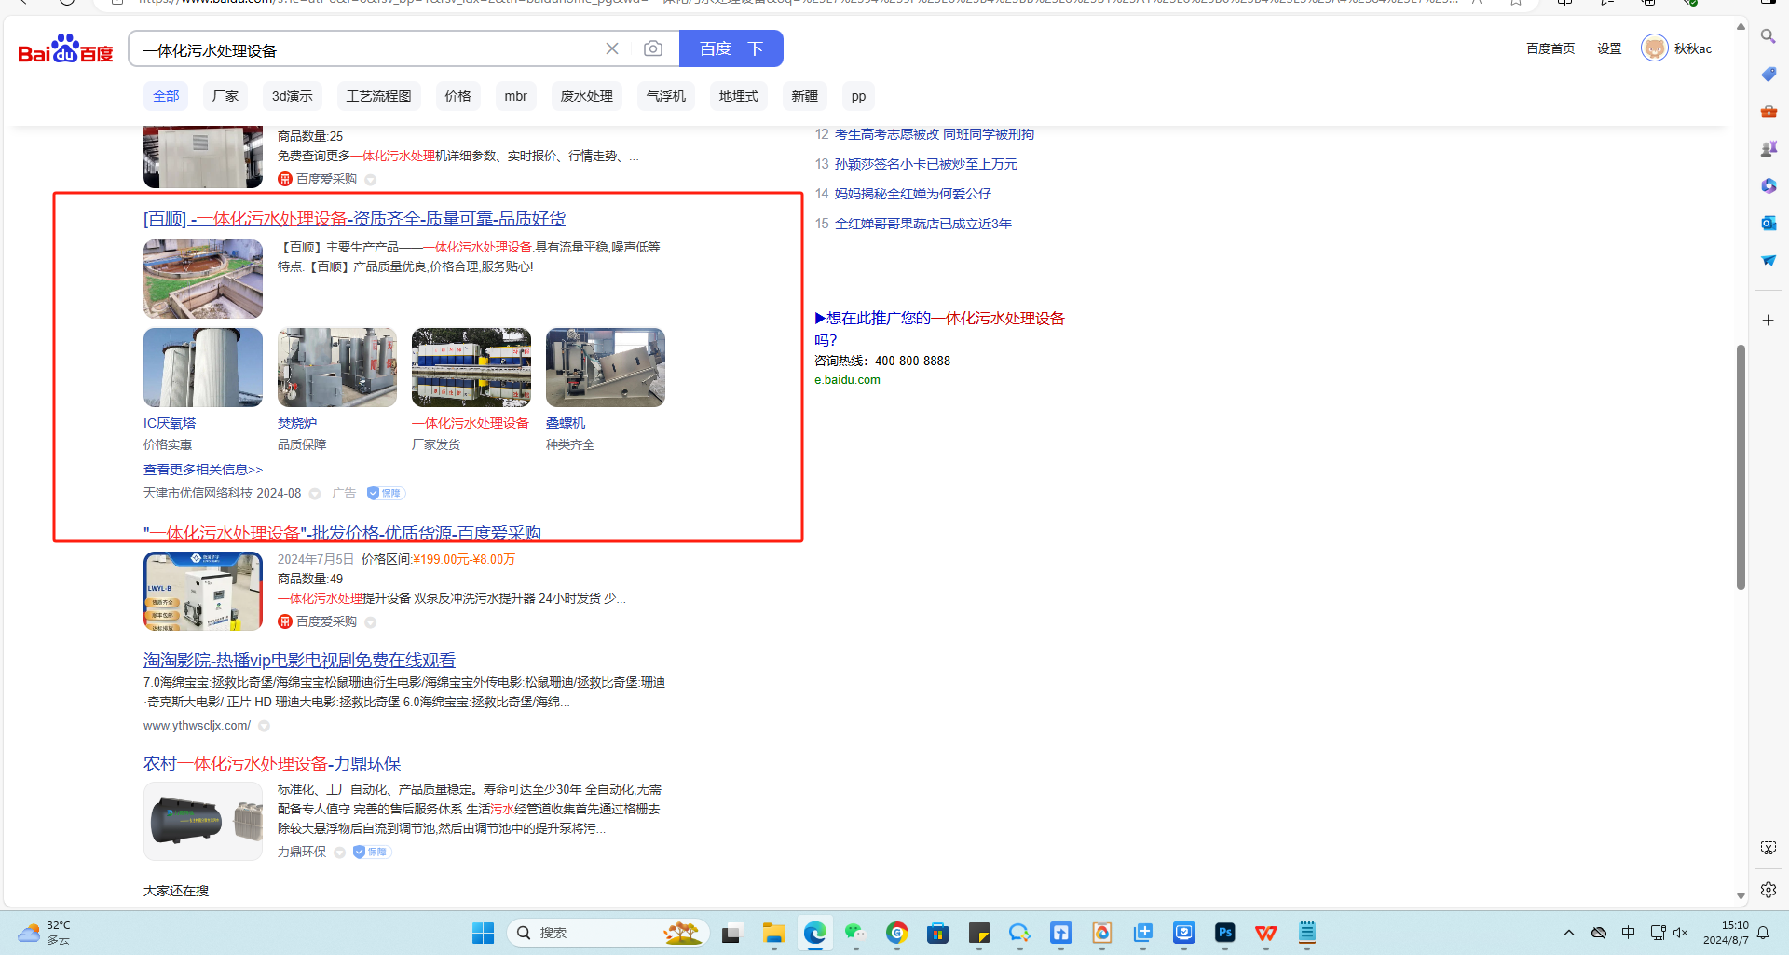Click the sidebar add plus icon
Viewport: 1789px width, 955px height.
pos(1768,320)
